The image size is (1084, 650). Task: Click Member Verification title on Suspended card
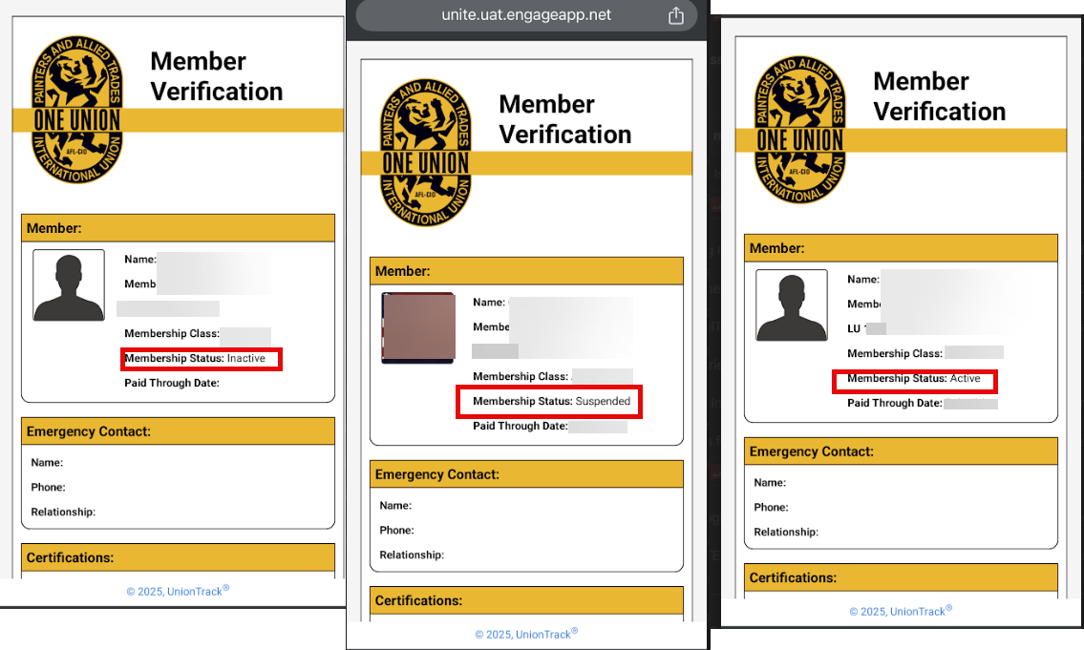click(564, 118)
